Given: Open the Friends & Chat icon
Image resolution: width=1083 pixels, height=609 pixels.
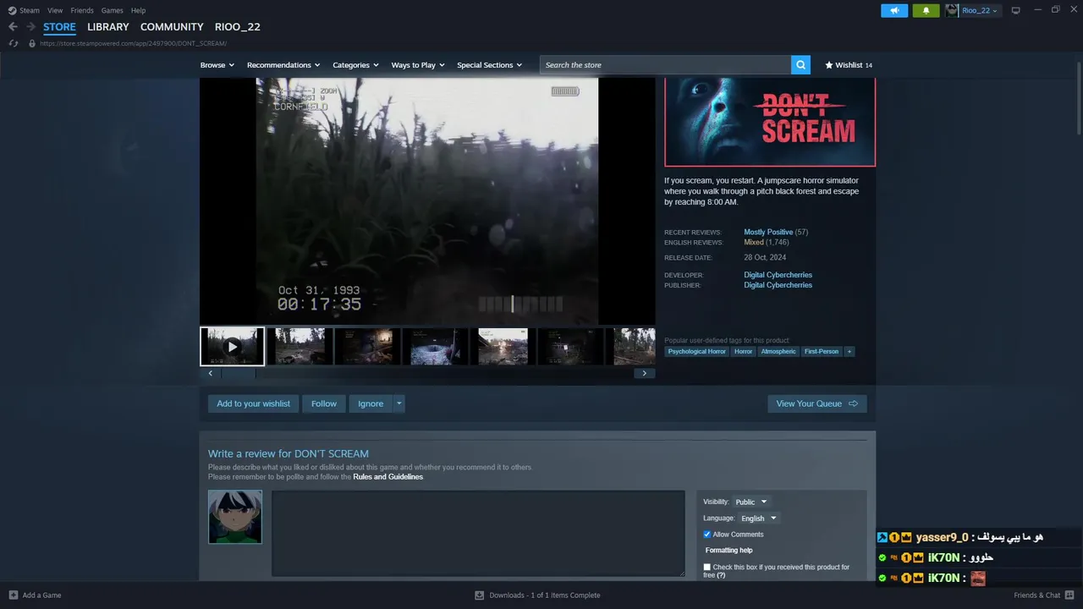Looking at the screenshot, I should (x=1069, y=595).
